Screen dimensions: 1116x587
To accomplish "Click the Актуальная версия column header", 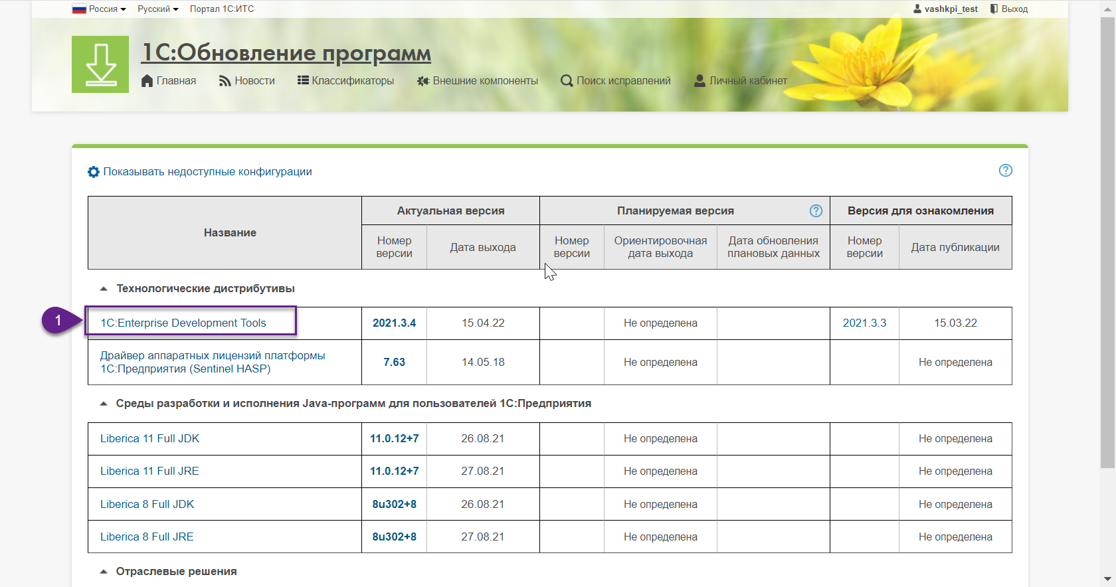I will [450, 211].
